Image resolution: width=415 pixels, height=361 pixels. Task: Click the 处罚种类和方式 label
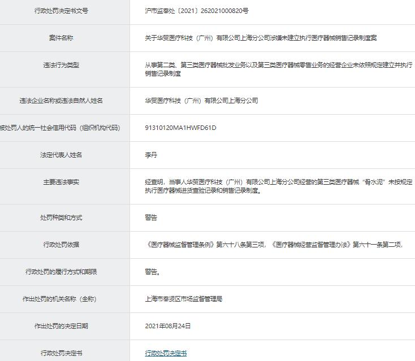(x=61, y=218)
